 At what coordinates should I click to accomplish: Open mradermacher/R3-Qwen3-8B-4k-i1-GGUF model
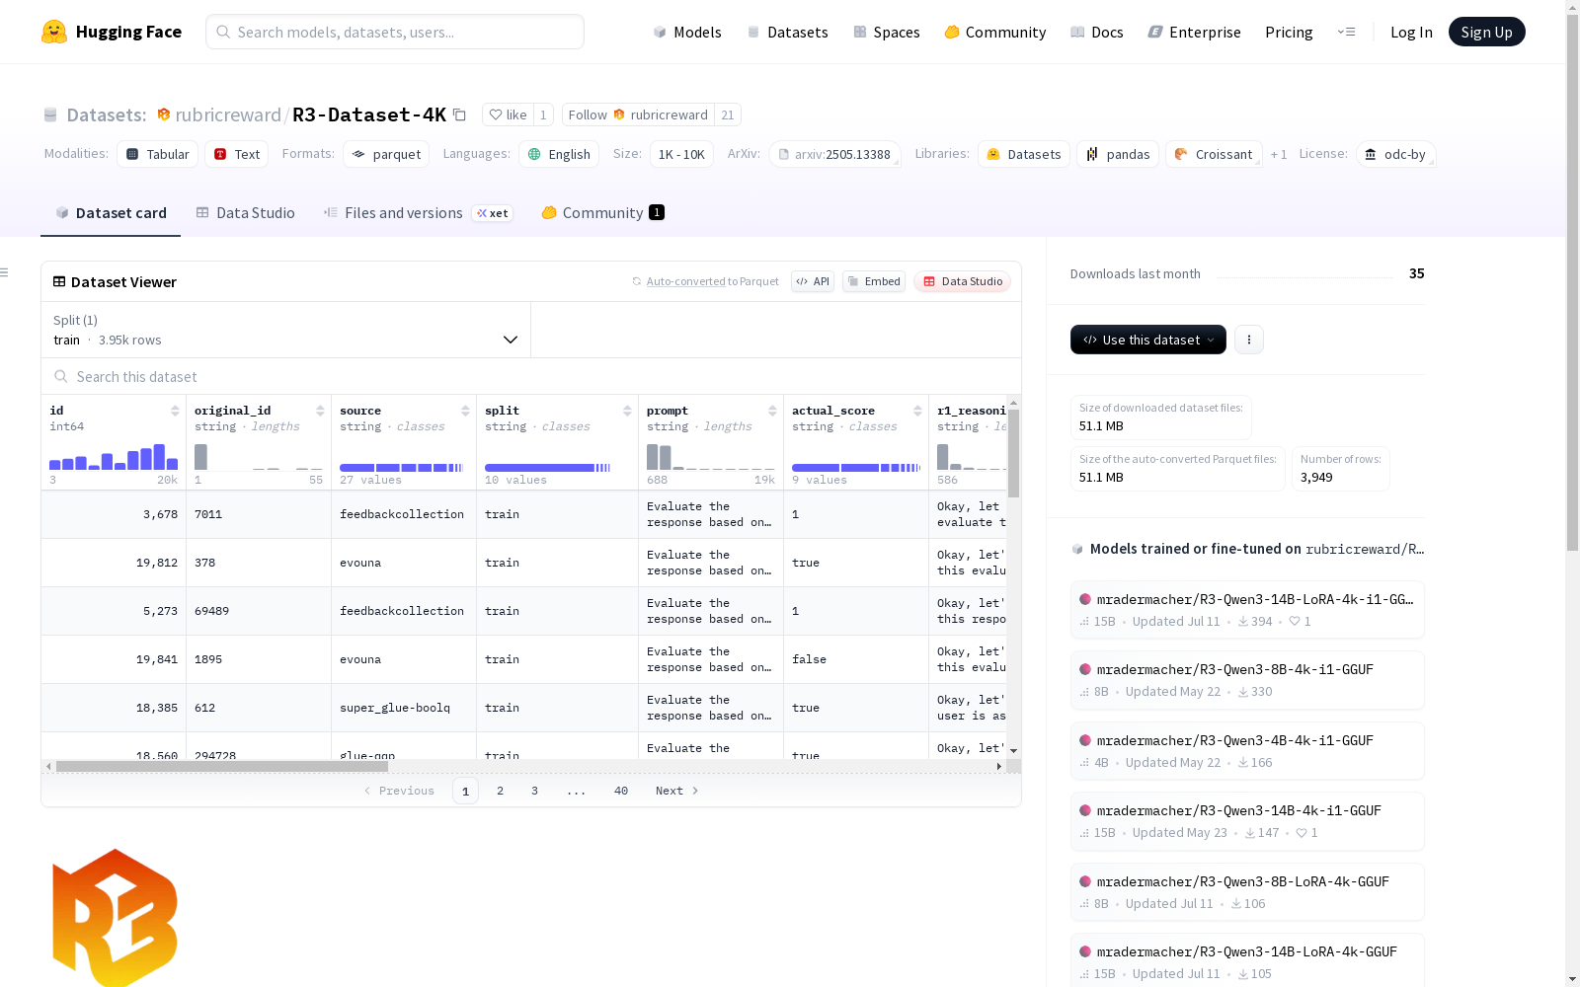tap(1247, 680)
